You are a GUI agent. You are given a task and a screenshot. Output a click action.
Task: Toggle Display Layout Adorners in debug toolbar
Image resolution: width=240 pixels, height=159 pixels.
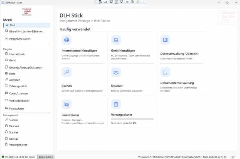click(x=116, y=2)
